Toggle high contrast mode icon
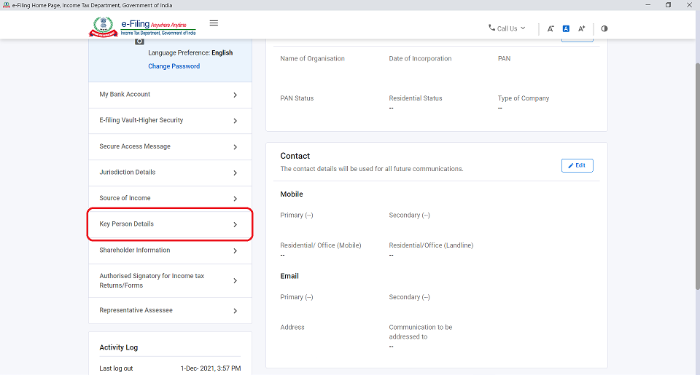 pyautogui.click(x=604, y=28)
